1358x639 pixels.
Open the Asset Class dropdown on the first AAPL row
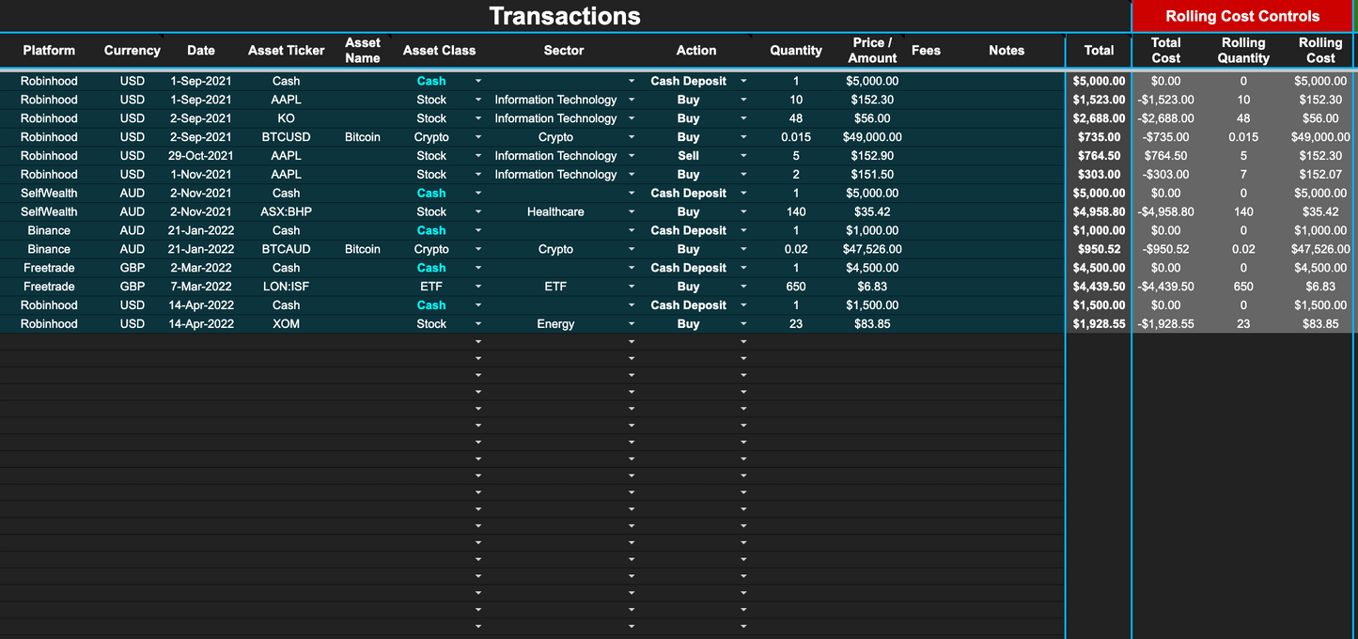point(478,100)
